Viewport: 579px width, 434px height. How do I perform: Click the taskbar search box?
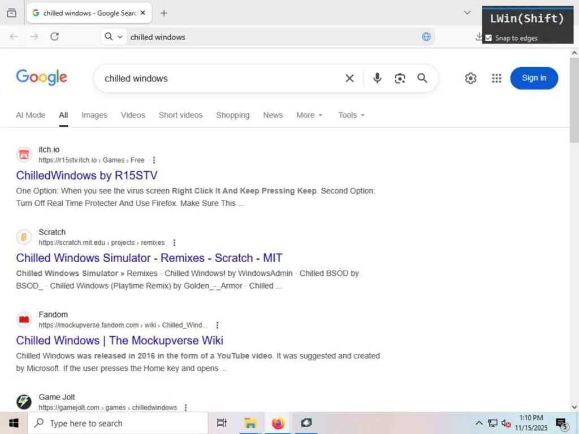pos(118,423)
